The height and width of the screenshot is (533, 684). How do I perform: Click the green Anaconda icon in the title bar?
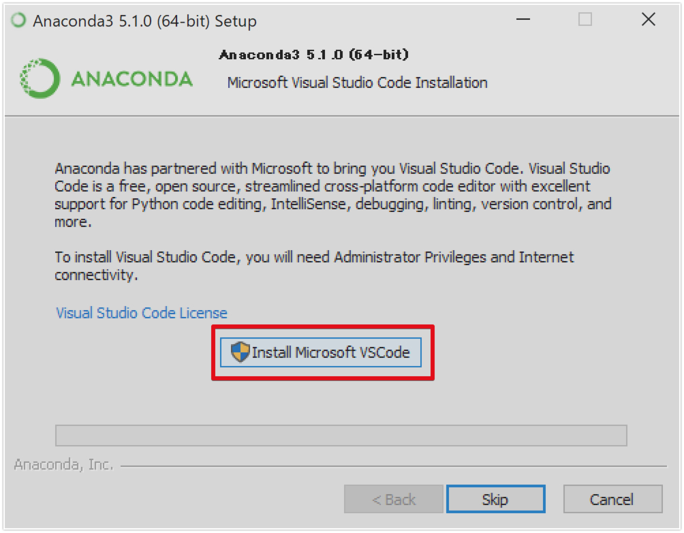coord(18,20)
